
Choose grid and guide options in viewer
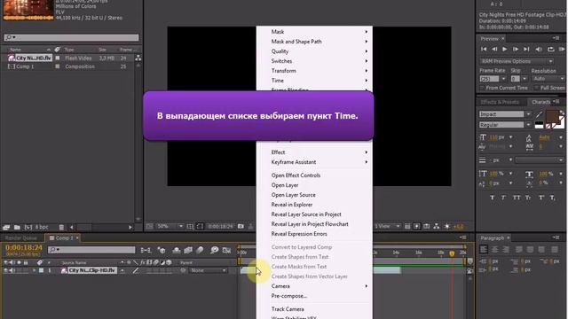pos(190,227)
